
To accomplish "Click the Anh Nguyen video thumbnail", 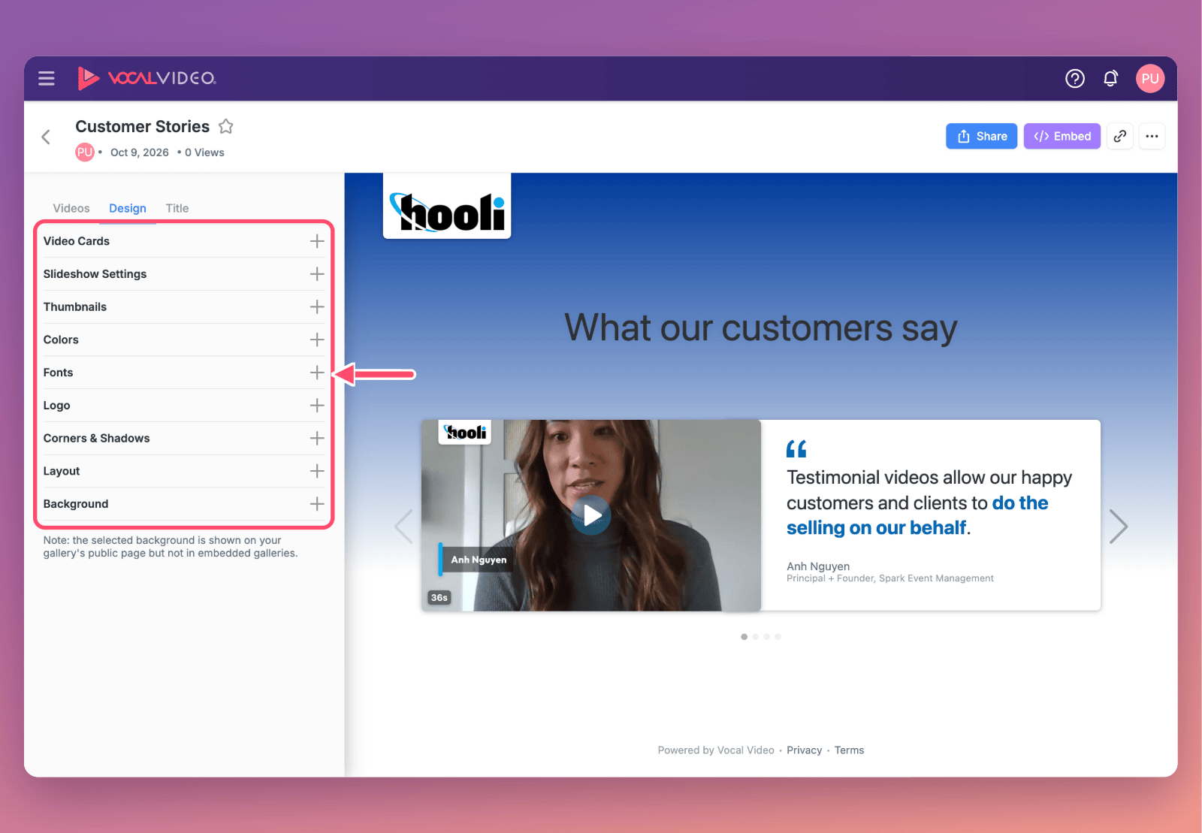I will point(591,515).
